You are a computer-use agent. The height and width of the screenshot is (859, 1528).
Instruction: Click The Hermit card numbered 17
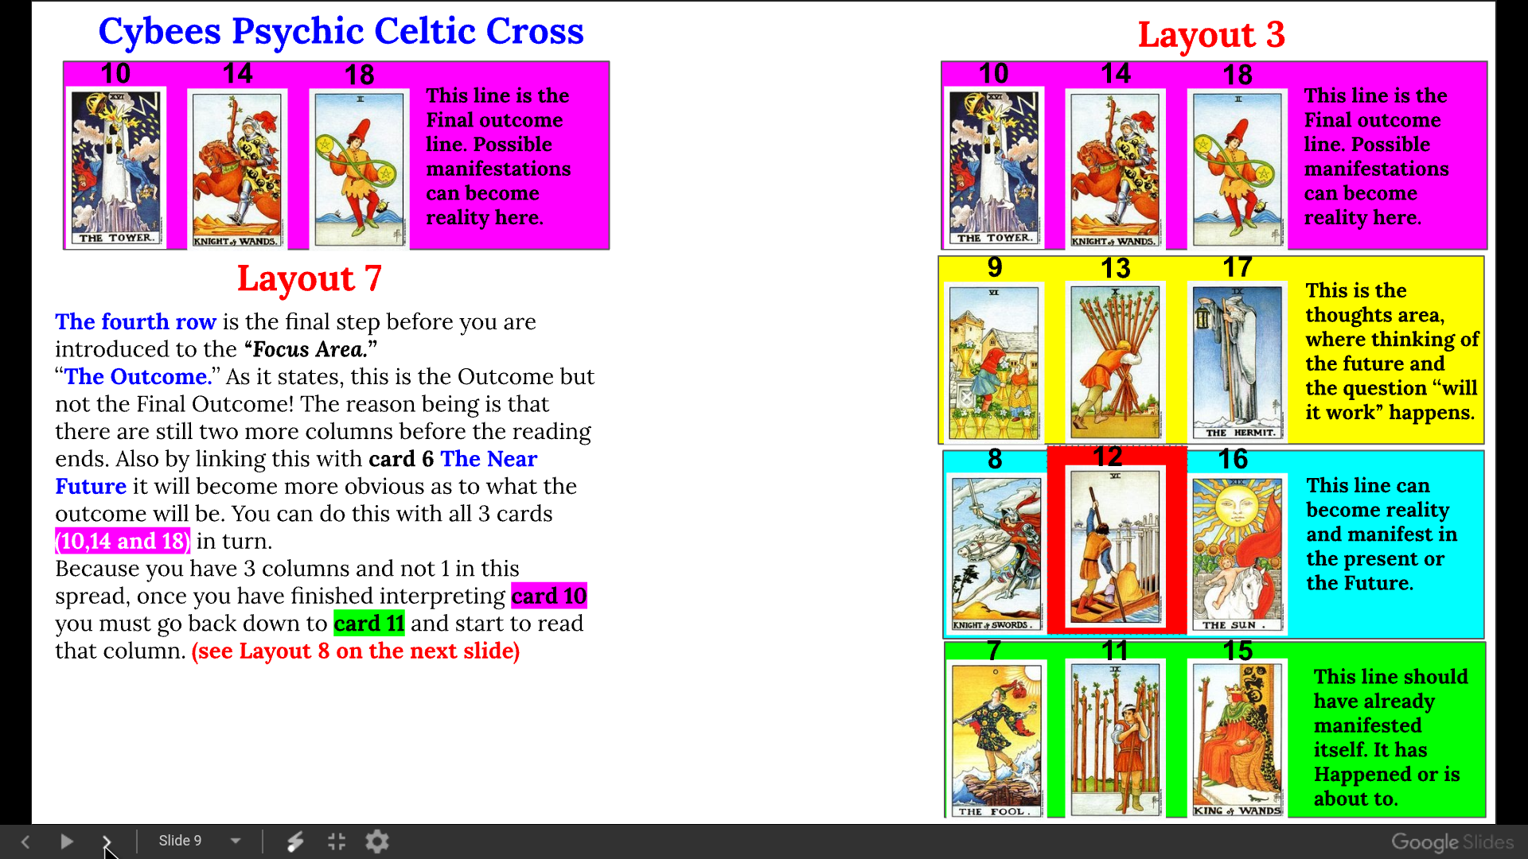pos(1238,363)
